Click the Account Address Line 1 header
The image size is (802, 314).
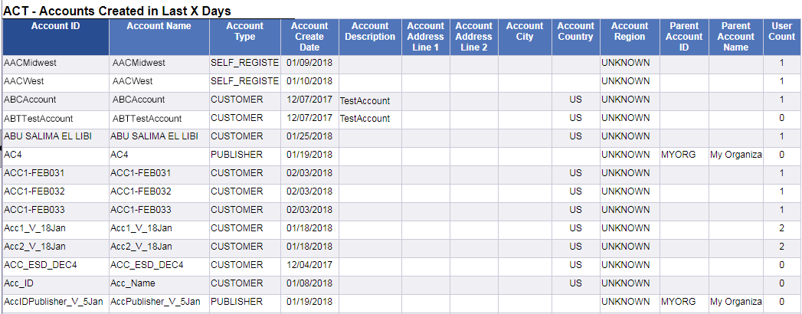(x=425, y=37)
